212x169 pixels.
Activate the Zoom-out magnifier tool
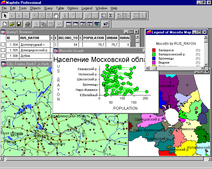(42, 16)
